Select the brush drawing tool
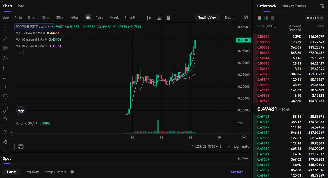The width and height of the screenshot is (328, 178). (x=5, y=77)
